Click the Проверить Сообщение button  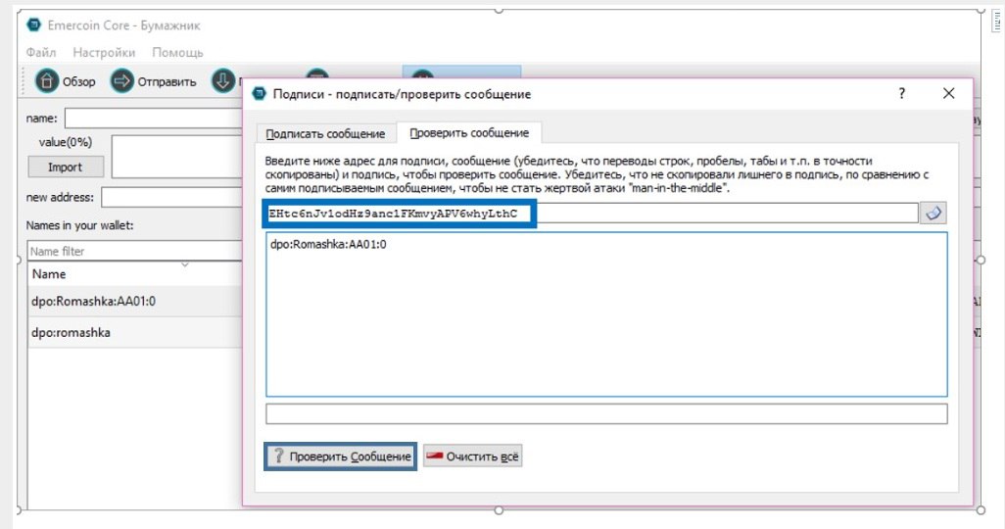(x=340, y=457)
